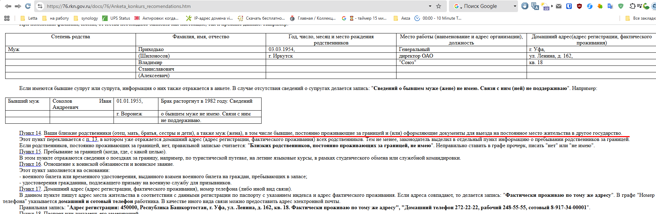
Task: Open the Скачать бесплатно bookmark
Action: click(262, 18)
